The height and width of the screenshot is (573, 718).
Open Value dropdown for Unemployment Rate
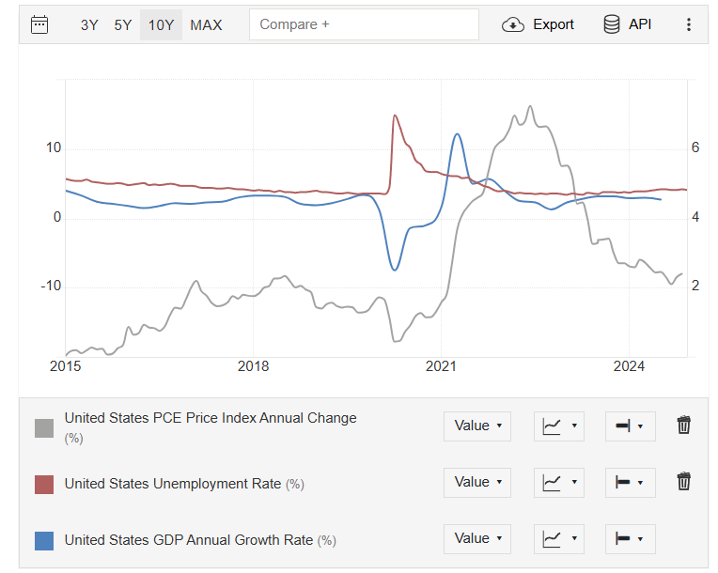(x=477, y=483)
